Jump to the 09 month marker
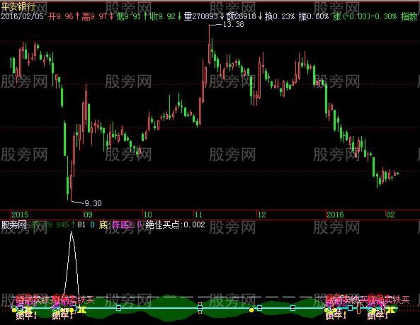 (x=88, y=215)
